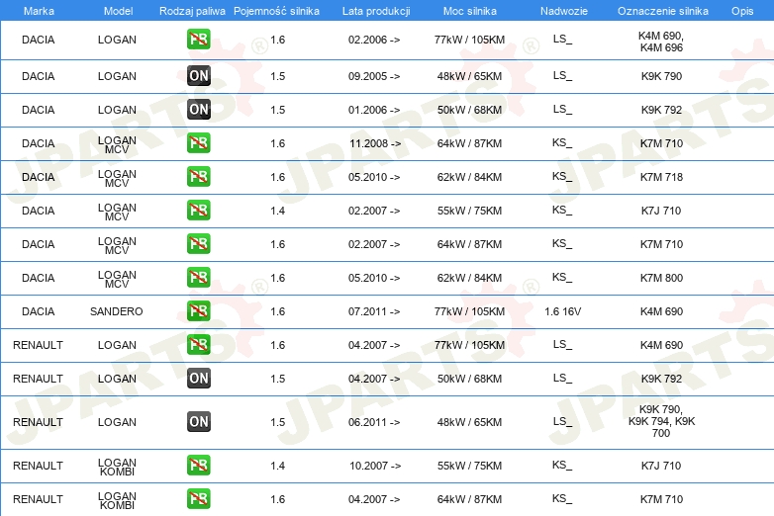Click 48kW / 65KM in the 09.2005 row
The image size is (774, 516).
(x=469, y=76)
